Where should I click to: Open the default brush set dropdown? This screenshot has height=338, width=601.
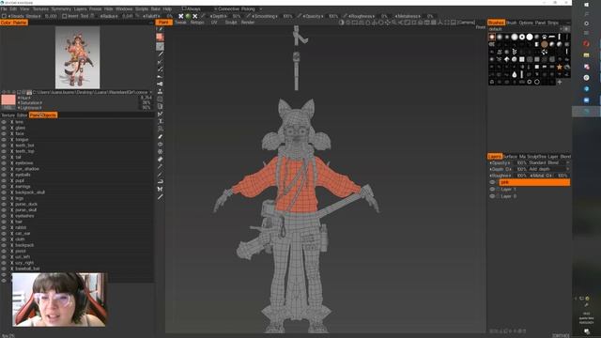coord(525,29)
